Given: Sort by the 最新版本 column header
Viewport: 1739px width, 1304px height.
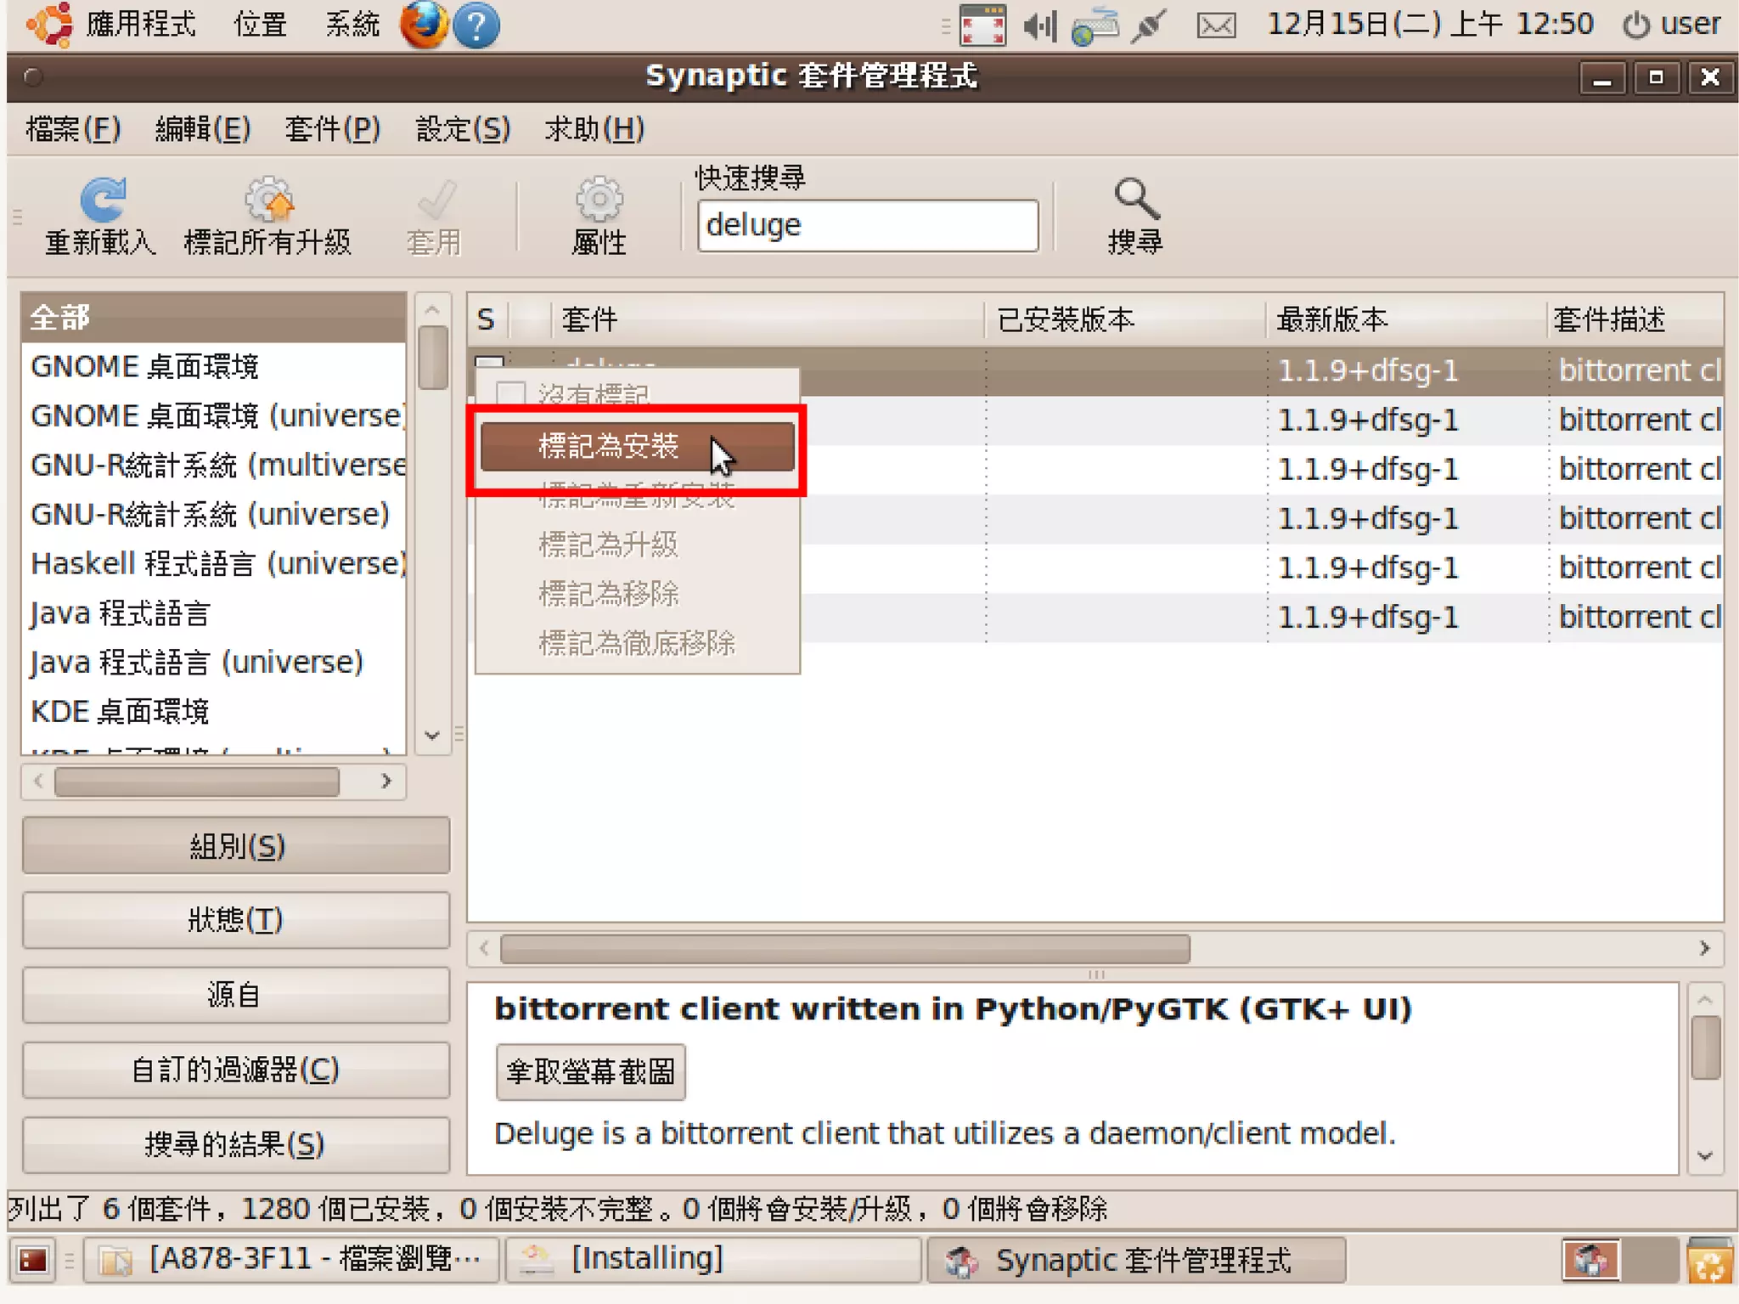Looking at the screenshot, I should [1406, 320].
